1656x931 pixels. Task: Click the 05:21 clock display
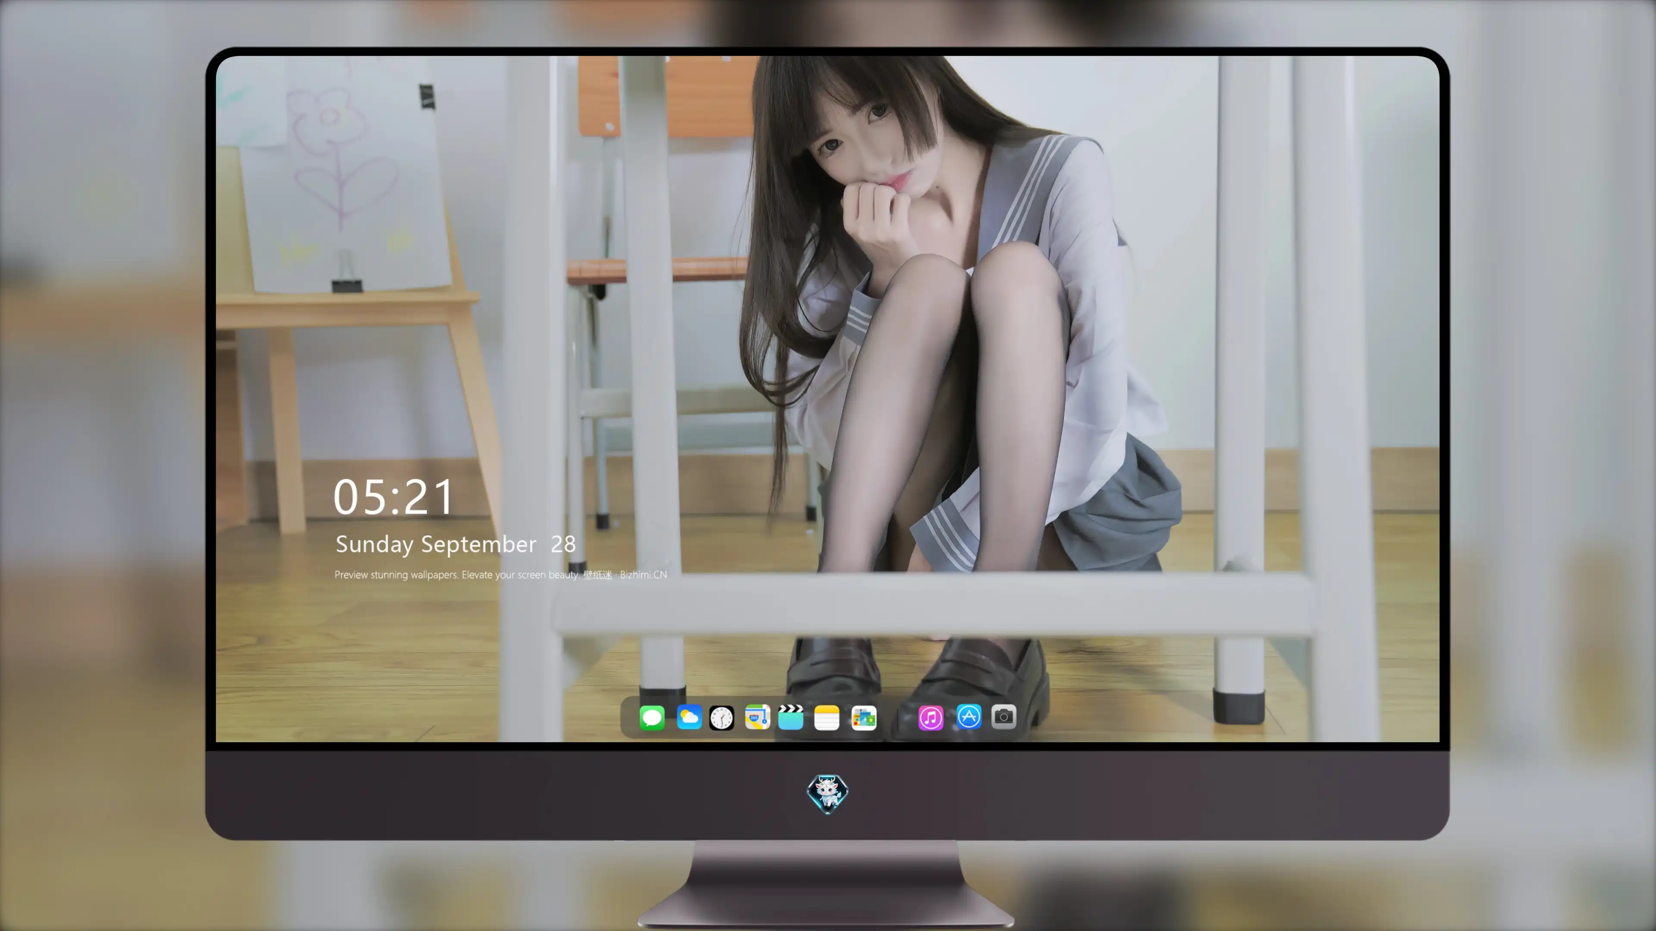pos(393,497)
